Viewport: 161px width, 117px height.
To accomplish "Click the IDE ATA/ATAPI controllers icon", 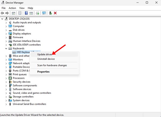I will pyautogui.click(x=10, y=45).
